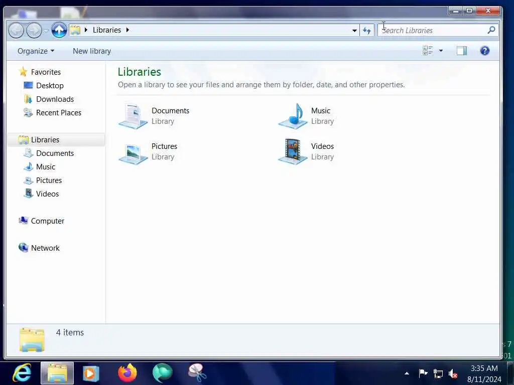Click Windows Explorer taskbar button
Screen dimensions: 514x385
57,373
